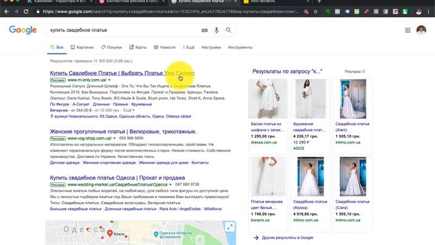
Task: Click the Контакты sitelink
Action: tap(200, 163)
